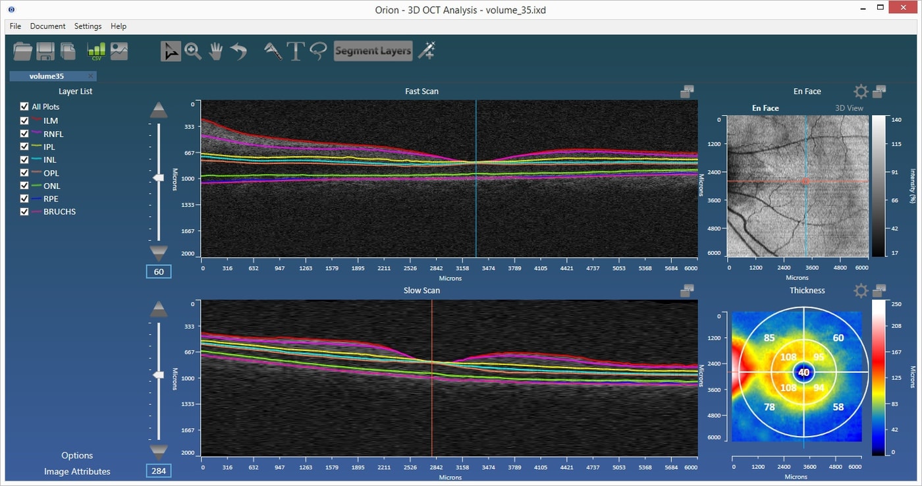
Task: Click the 95 sector of thickness map
Action: [819, 357]
